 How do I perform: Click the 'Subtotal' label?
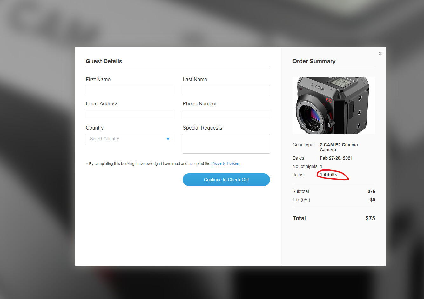tap(300, 191)
